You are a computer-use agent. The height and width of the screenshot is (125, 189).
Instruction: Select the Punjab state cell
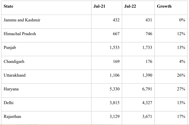10,48
